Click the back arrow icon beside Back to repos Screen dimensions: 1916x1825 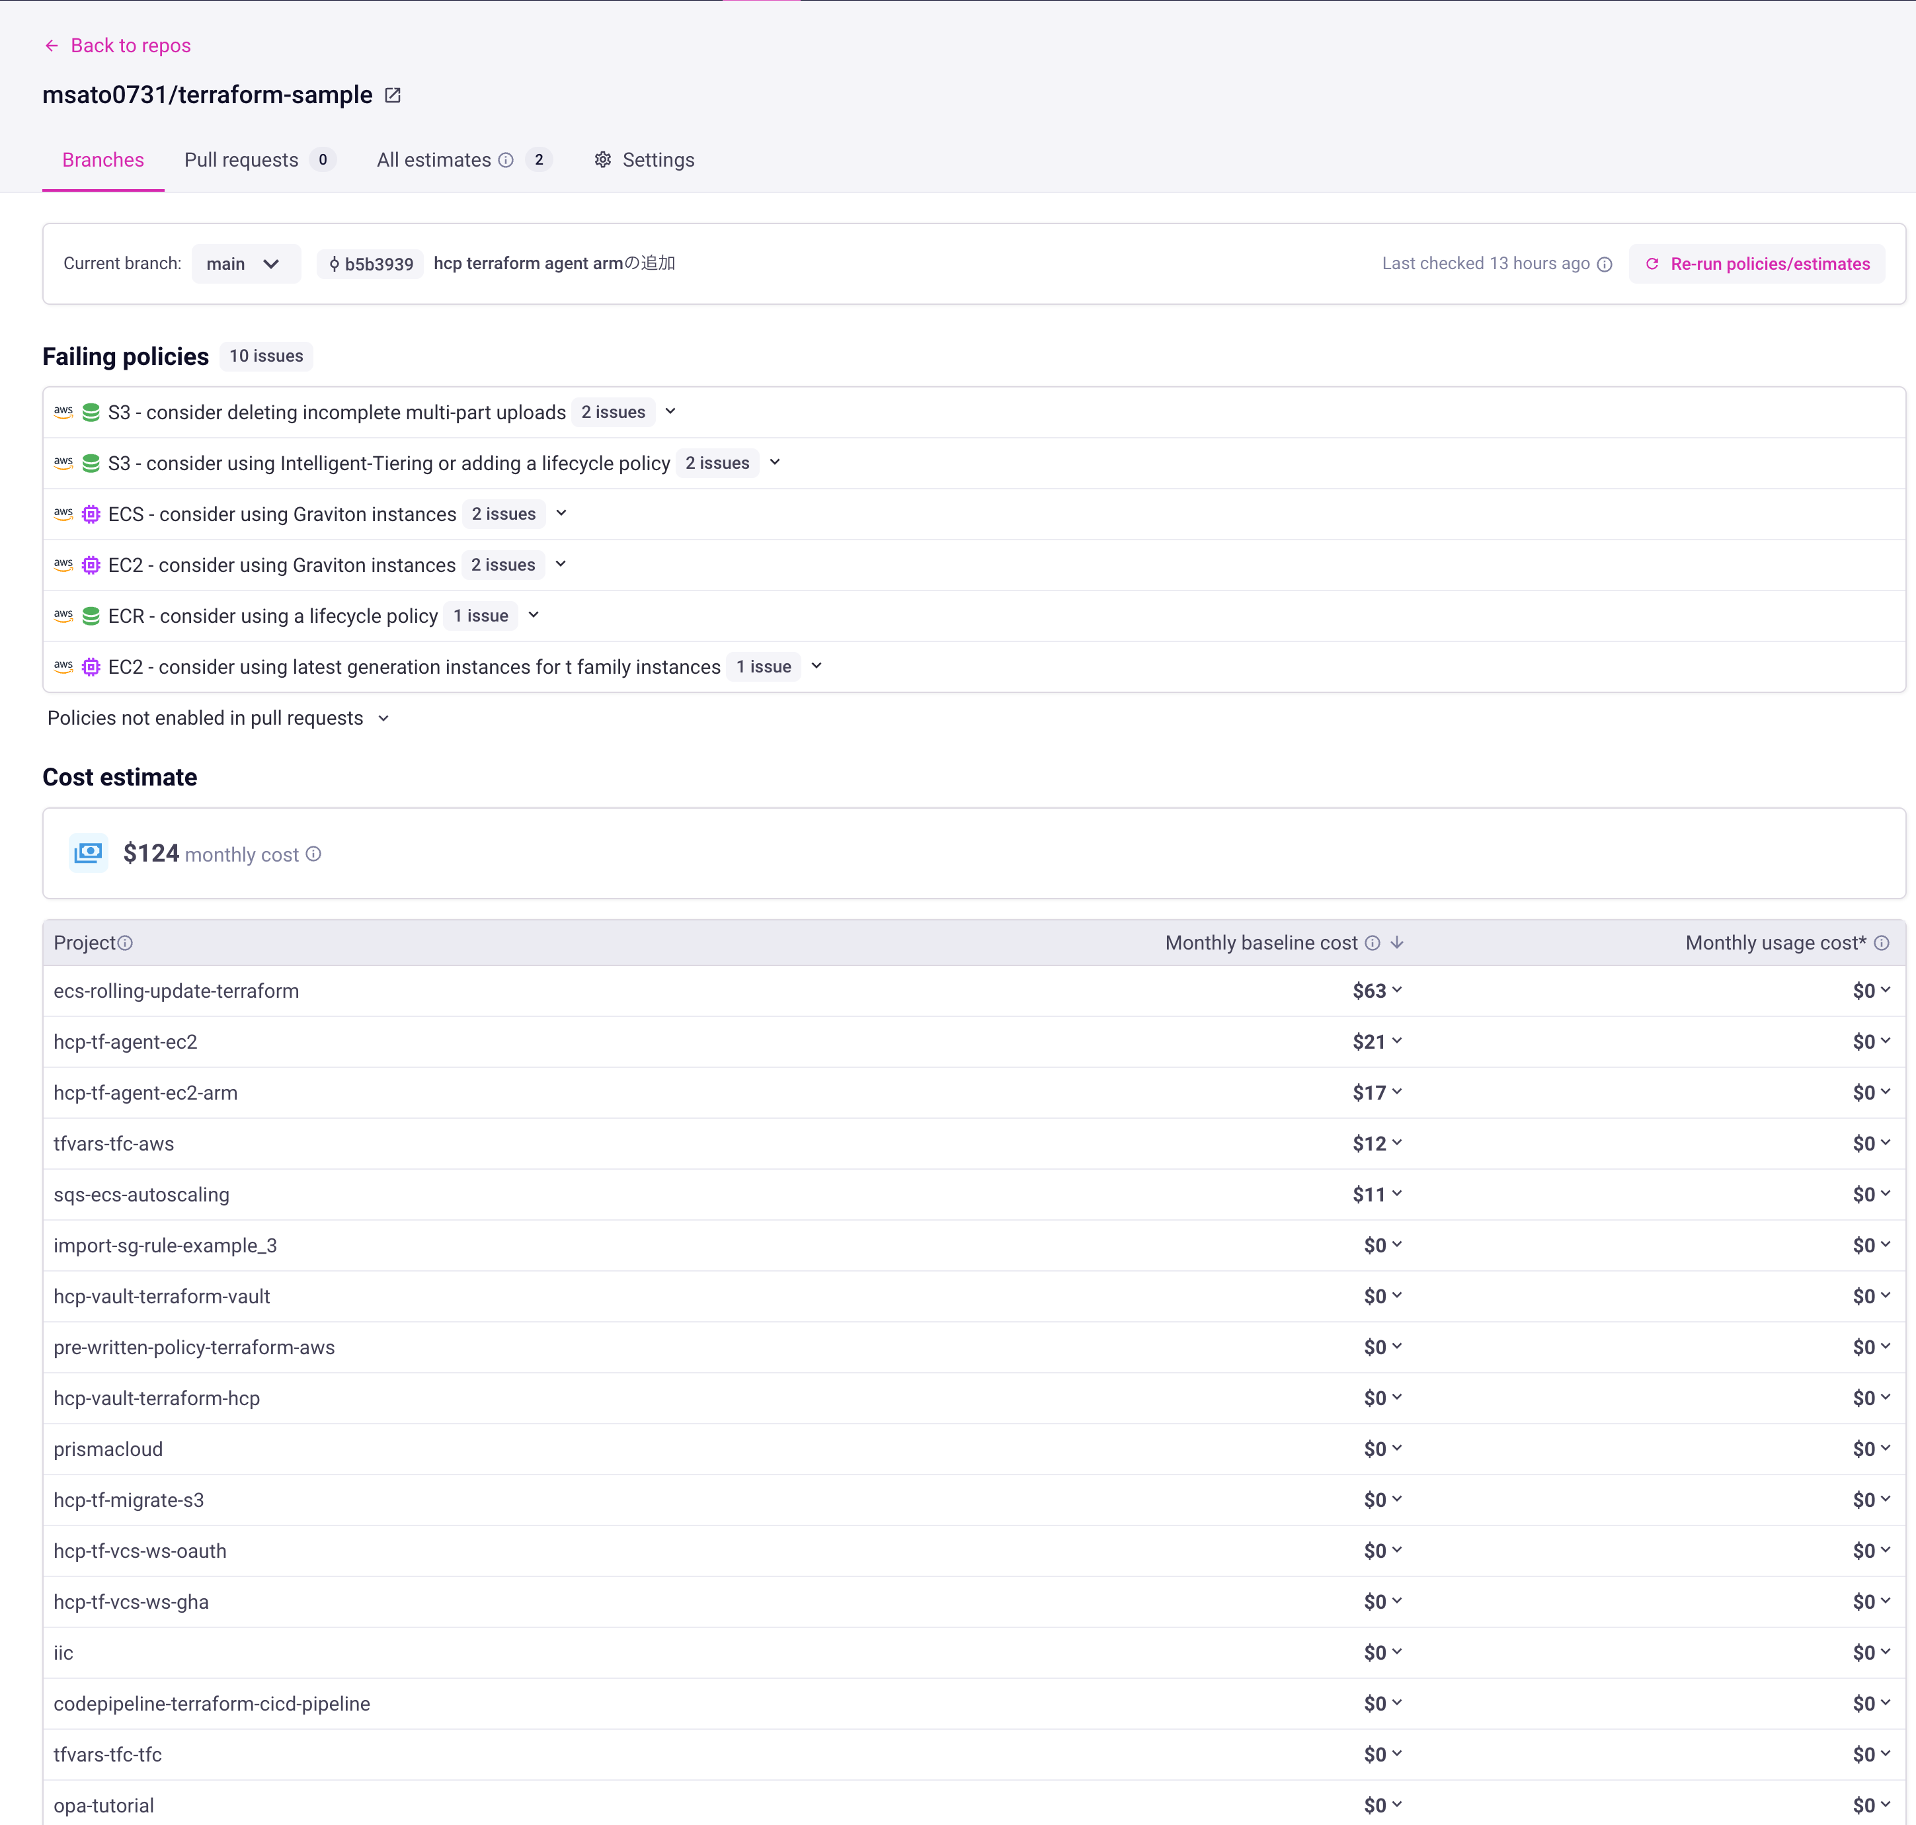point(52,46)
